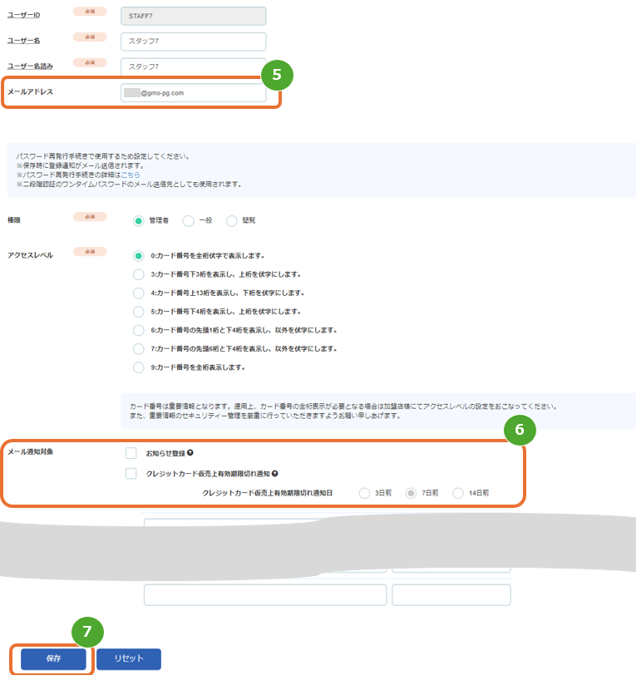Click the メールアドレス input field

(x=194, y=92)
